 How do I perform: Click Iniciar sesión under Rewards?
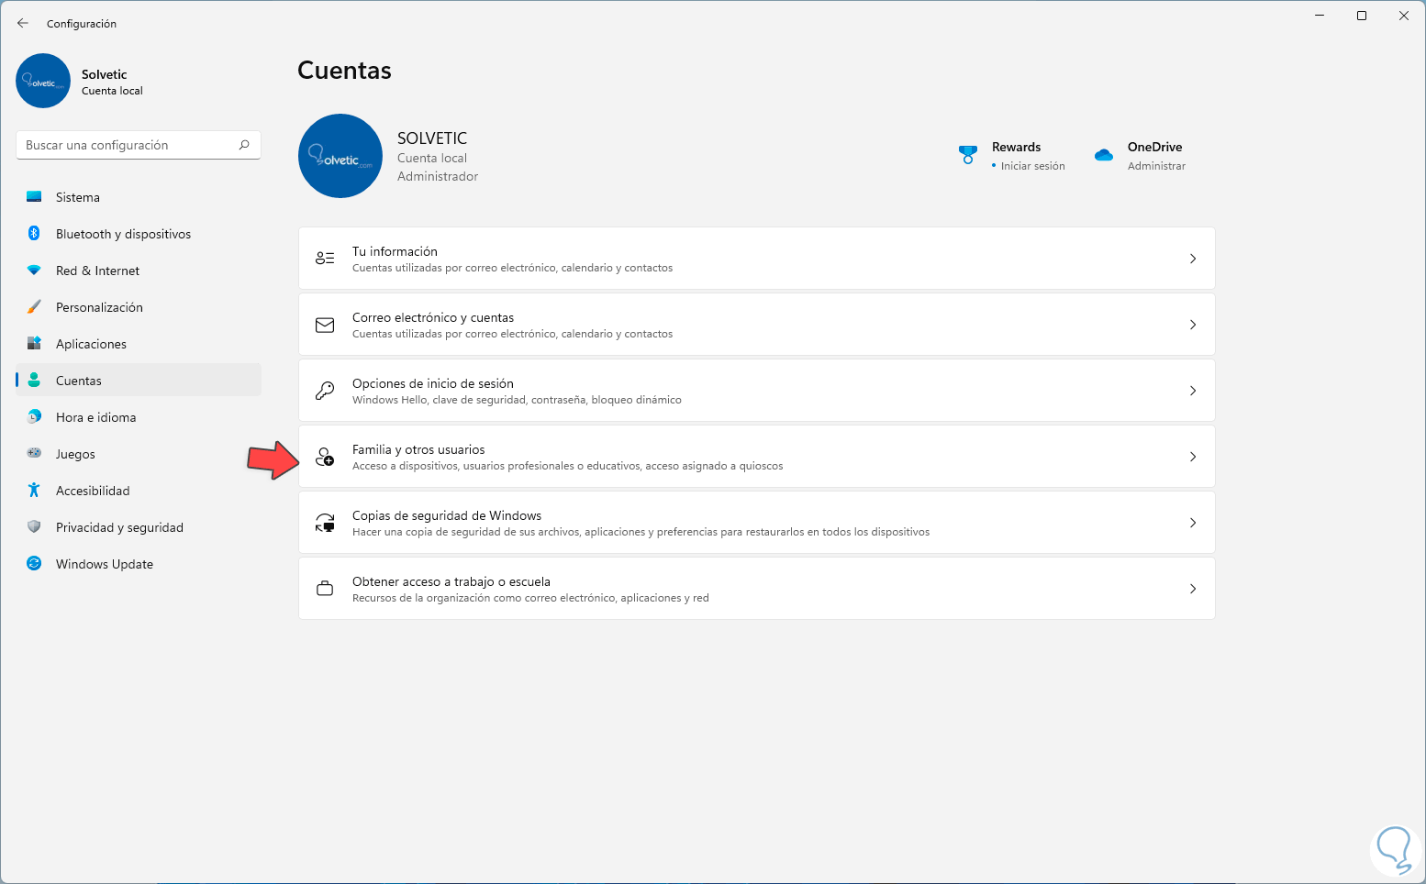1032,166
